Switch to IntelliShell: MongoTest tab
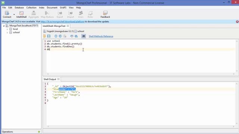The image size is (239, 134). (x=54, y=26)
